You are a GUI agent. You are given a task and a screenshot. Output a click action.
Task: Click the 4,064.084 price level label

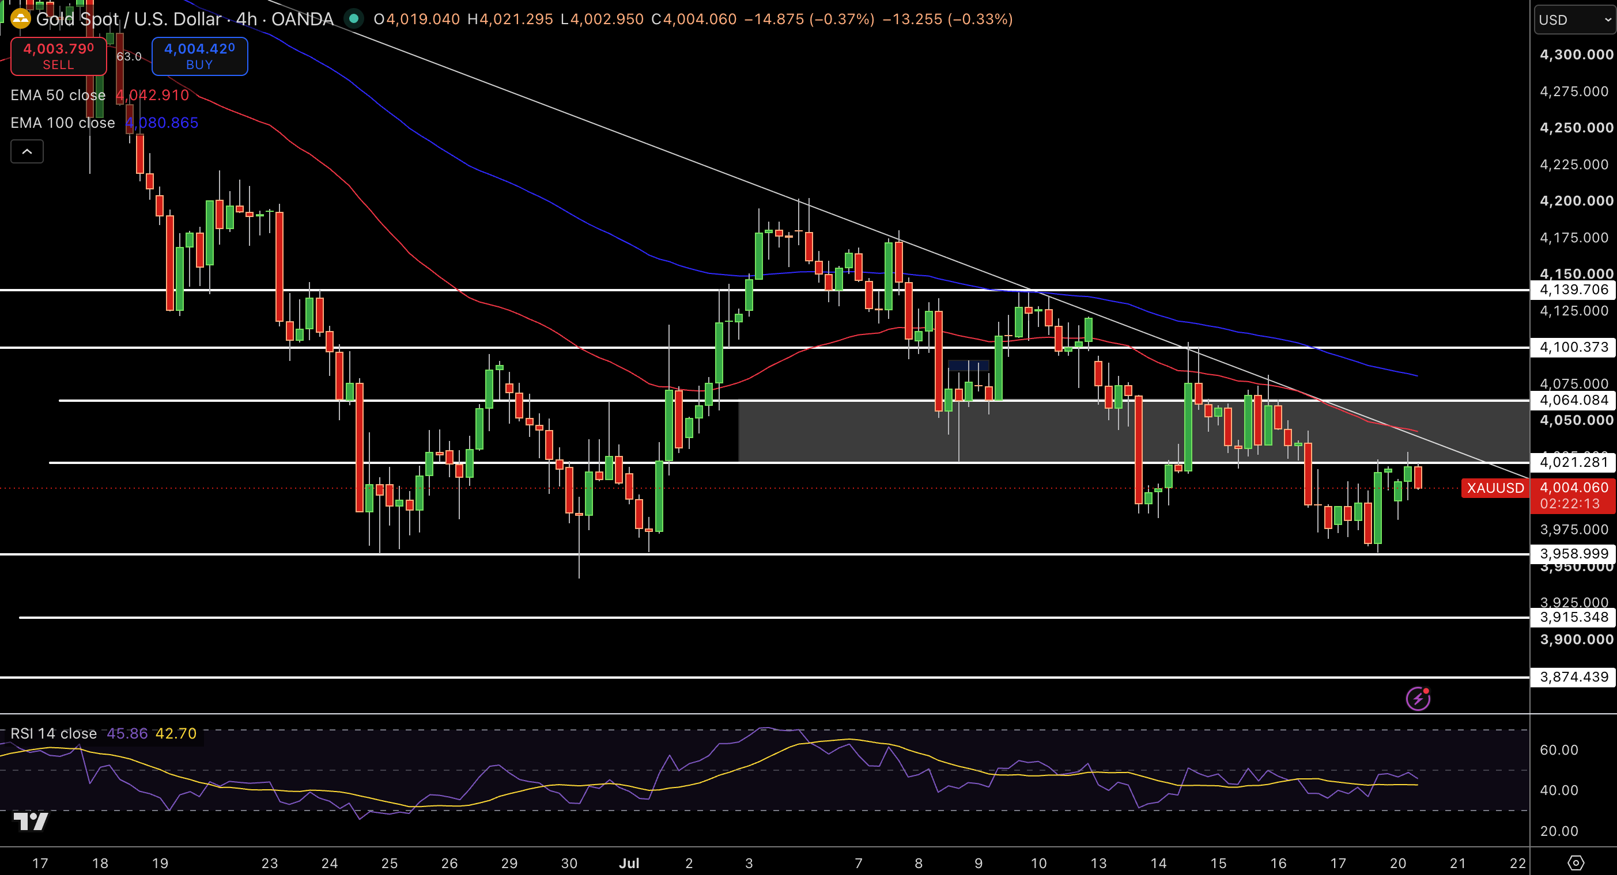[1574, 400]
